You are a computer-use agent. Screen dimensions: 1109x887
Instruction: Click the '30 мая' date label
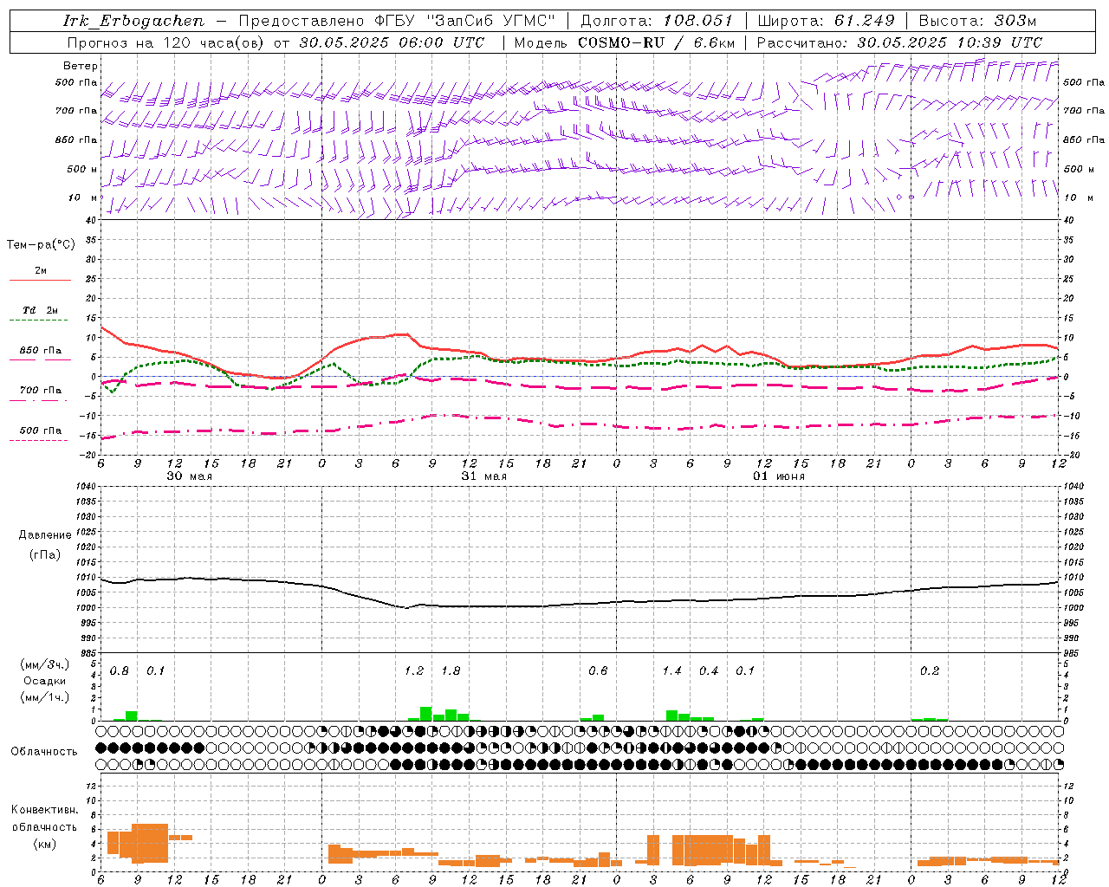pos(189,476)
